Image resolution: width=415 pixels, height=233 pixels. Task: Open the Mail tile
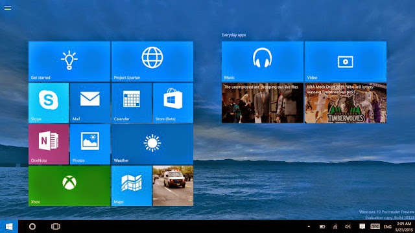(90, 103)
